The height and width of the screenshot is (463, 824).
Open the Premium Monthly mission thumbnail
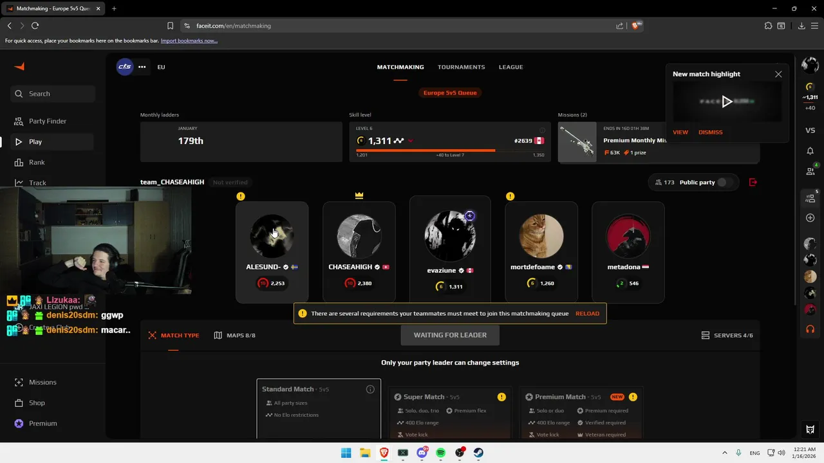pyautogui.click(x=577, y=141)
